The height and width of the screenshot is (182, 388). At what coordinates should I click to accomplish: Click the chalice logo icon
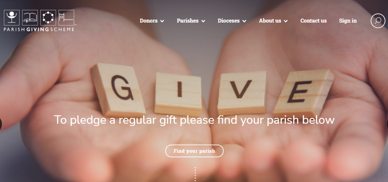pyautogui.click(x=12, y=18)
